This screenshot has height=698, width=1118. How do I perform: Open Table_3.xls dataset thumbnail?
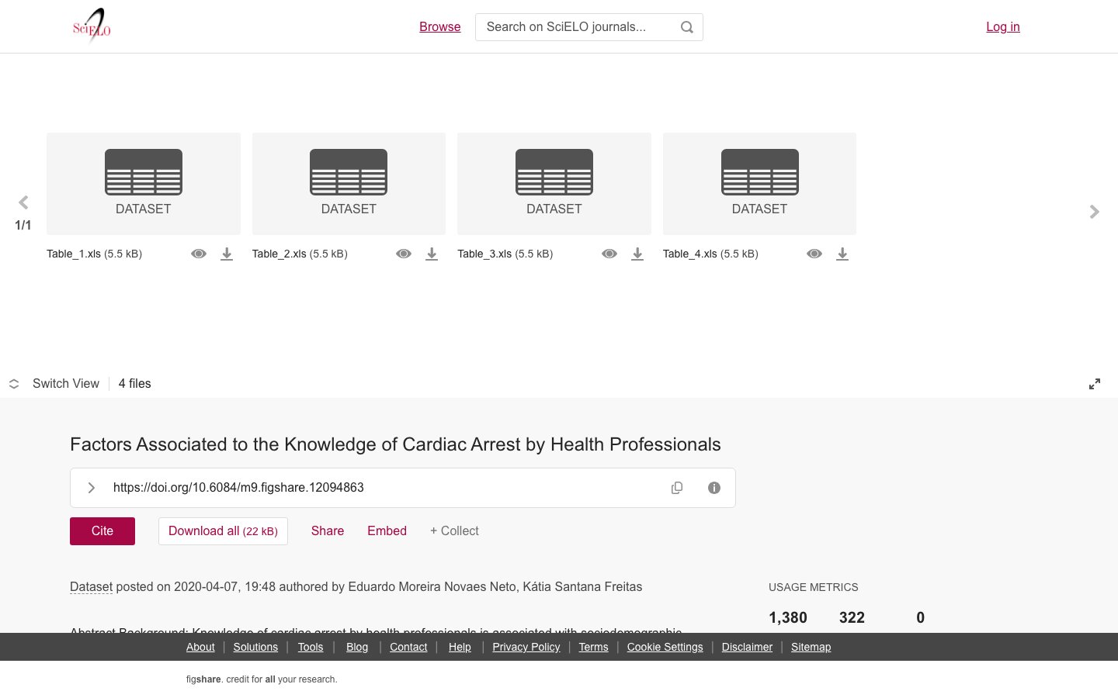tap(554, 184)
